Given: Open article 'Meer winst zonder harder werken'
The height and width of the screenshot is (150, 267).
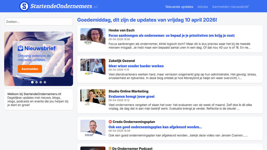Looking at the screenshot, I should pyautogui.click(x=136, y=66).
